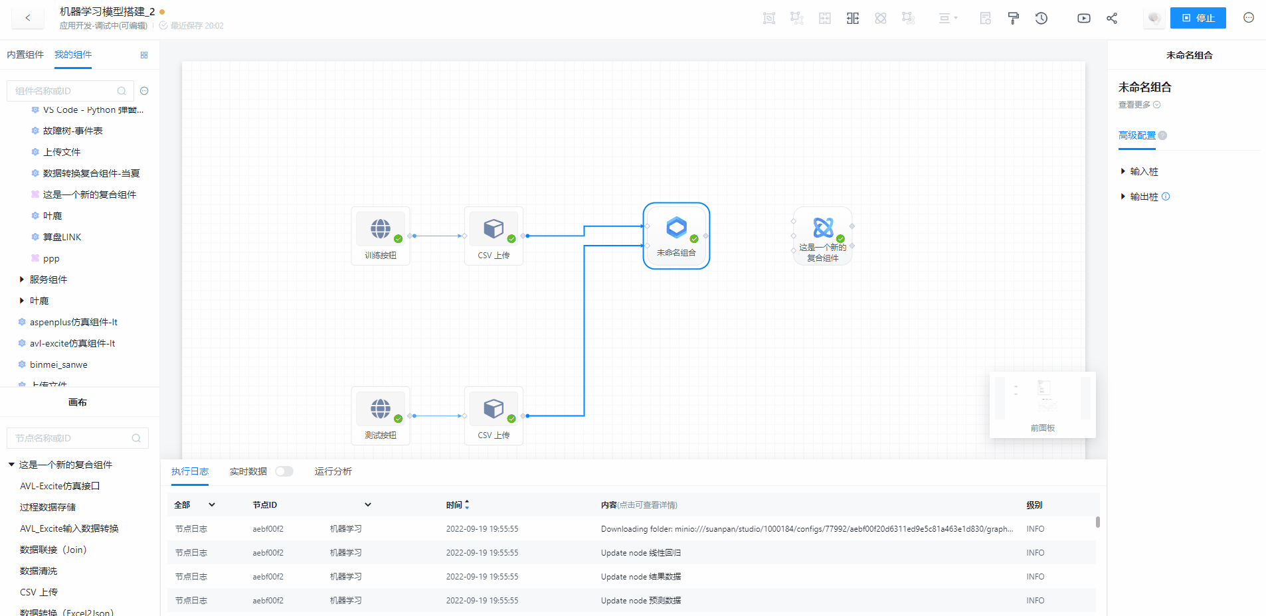Click the share icon in top toolbar
This screenshot has width=1266, height=616.
[1111, 19]
